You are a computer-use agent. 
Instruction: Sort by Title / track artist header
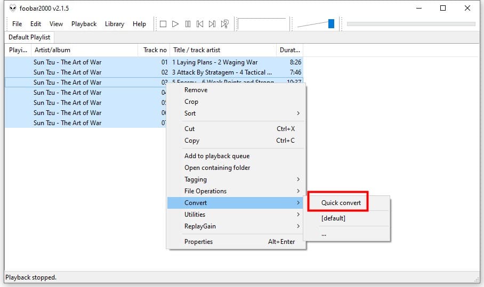(223, 50)
